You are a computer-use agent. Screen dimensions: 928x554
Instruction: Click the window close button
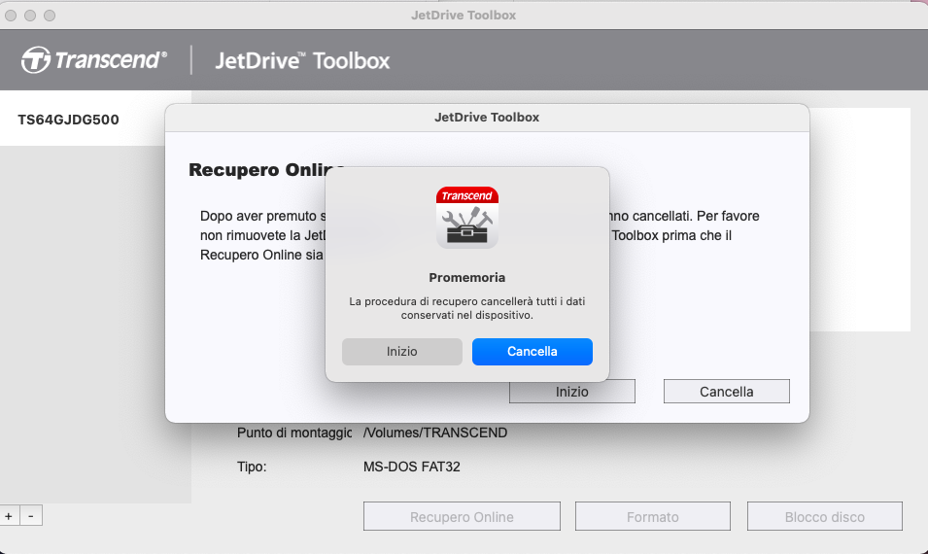11,16
